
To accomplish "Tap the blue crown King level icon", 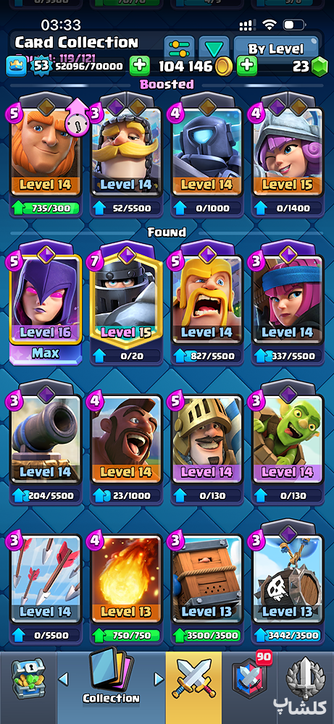I will pos(16,67).
